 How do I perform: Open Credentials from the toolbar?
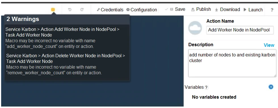coord(110,10)
